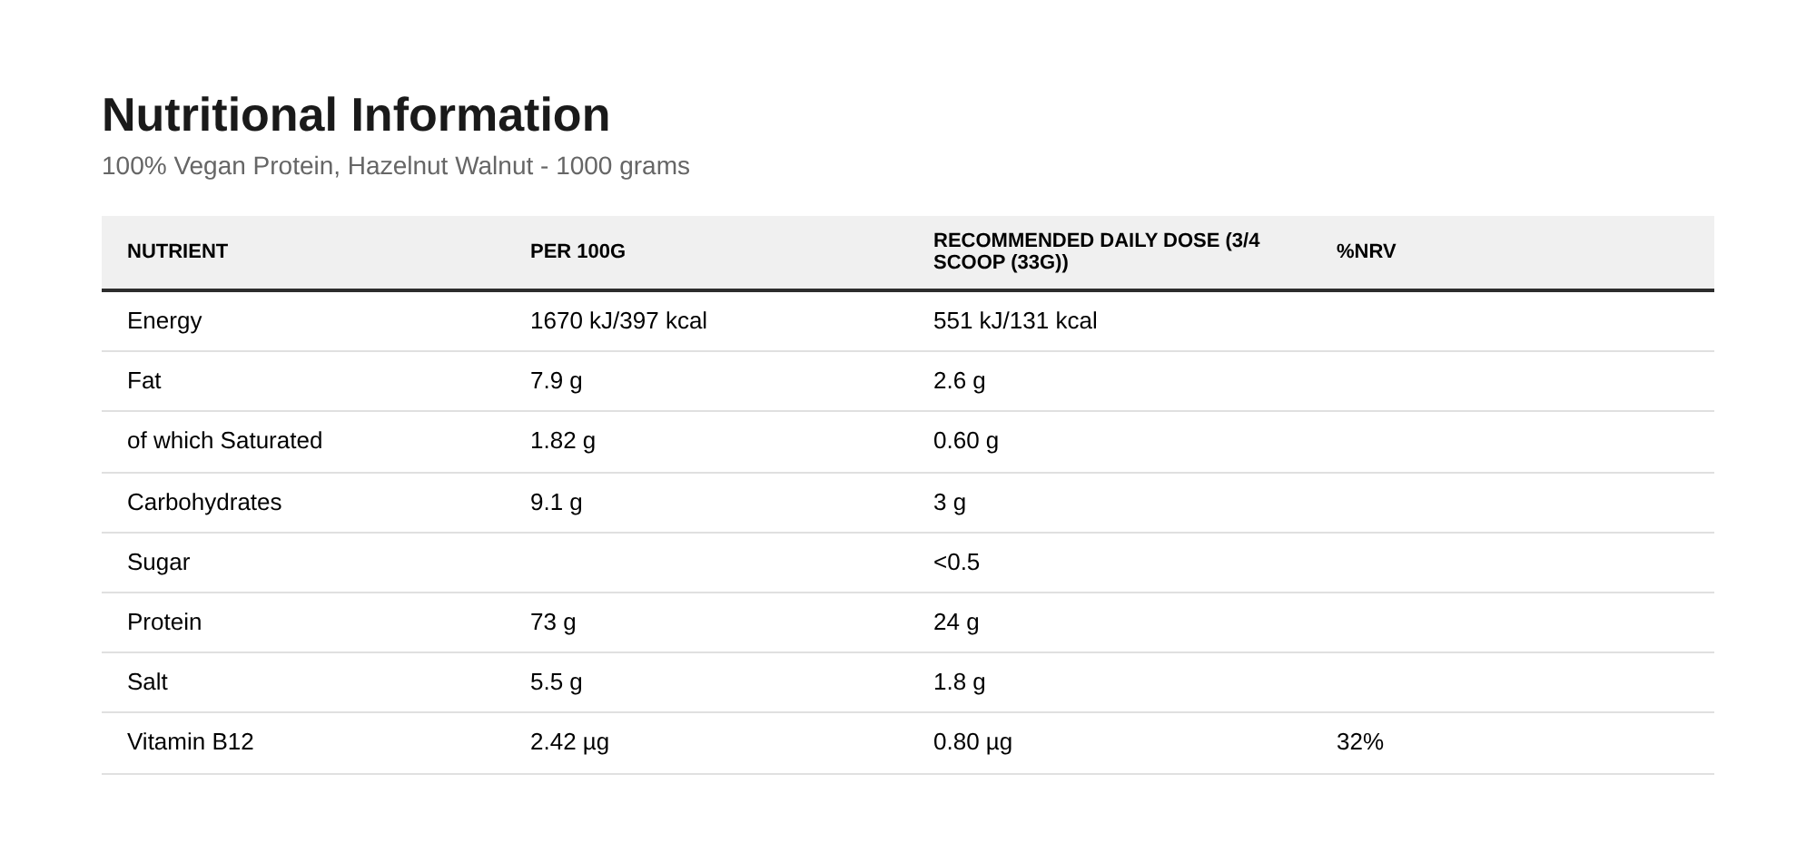Screen dimensions: 1816x862
Task: Click the Nutritional Information heading
Action: pyautogui.click(x=356, y=115)
